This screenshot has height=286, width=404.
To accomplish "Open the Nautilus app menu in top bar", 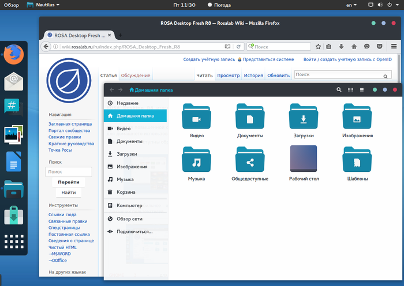I will pos(43,5).
